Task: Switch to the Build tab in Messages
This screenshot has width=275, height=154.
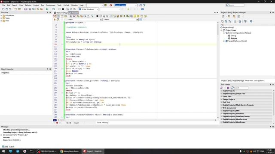Action: (x=5, y=147)
